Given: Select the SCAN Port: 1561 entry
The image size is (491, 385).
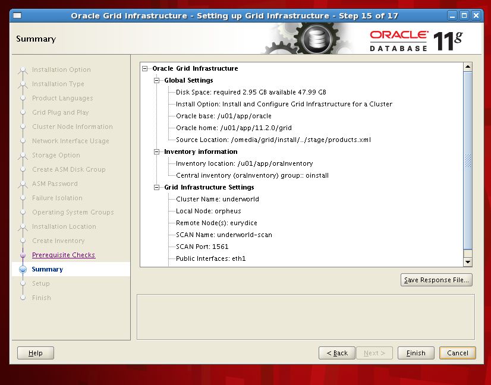Looking at the screenshot, I should (202, 247).
